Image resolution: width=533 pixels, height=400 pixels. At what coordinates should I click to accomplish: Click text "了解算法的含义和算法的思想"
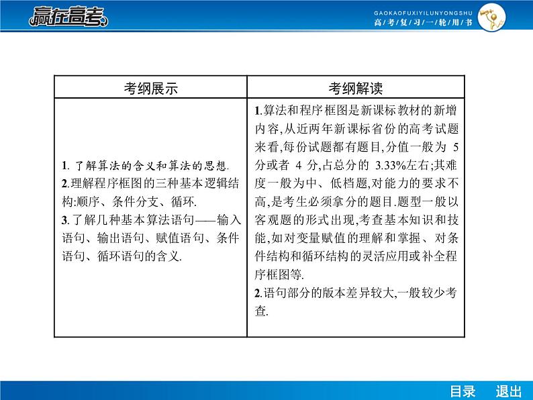(150, 166)
